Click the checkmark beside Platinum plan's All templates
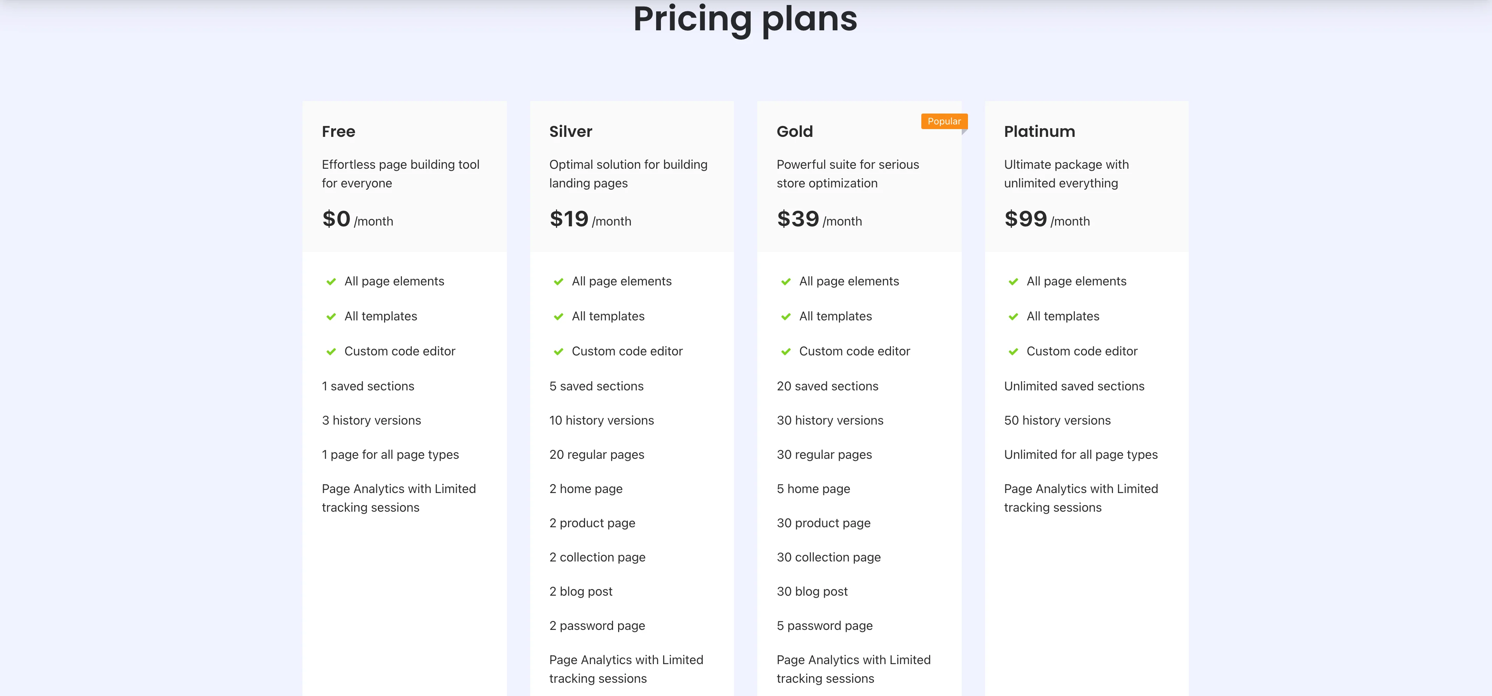1492x696 pixels. [1013, 317]
